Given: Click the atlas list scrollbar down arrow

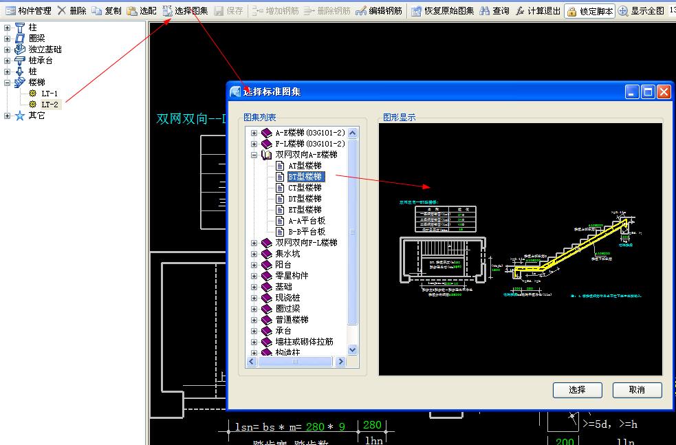Looking at the screenshot, I should [x=352, y=349].
